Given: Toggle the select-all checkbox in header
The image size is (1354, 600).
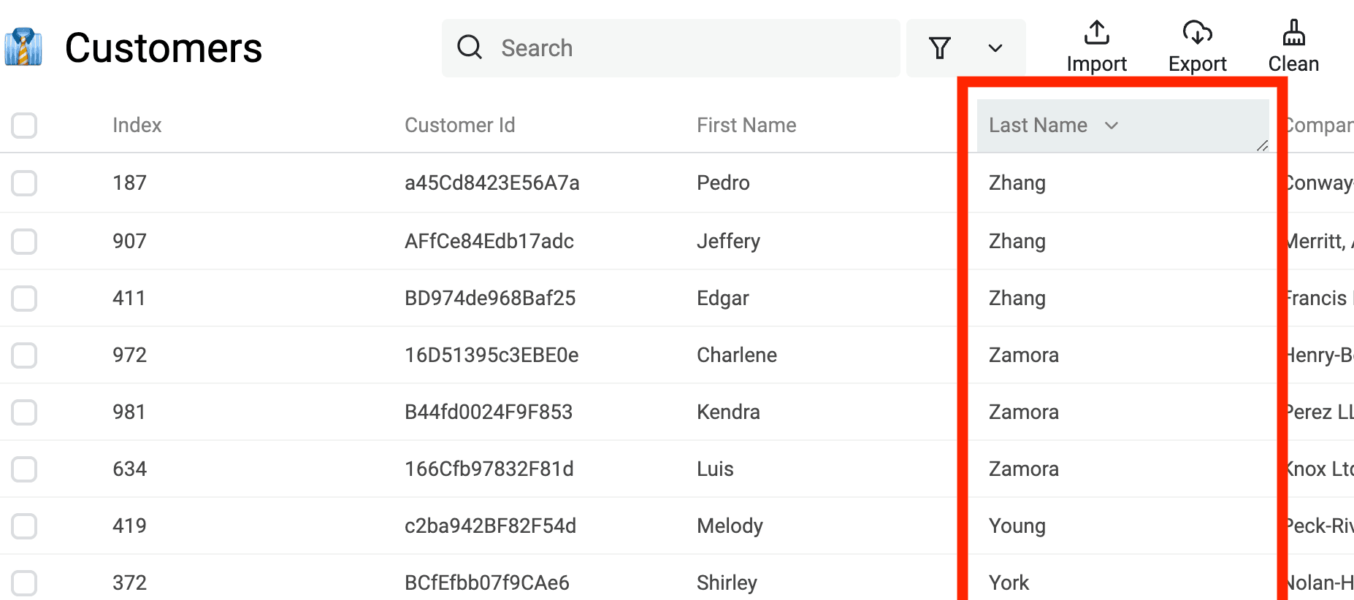Looking at the screenshot, I should [24, 126].
